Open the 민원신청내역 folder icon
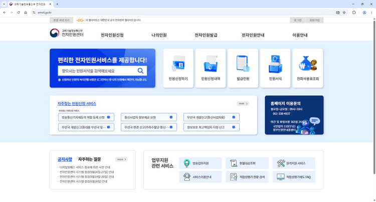 click(x=211, y=65)
